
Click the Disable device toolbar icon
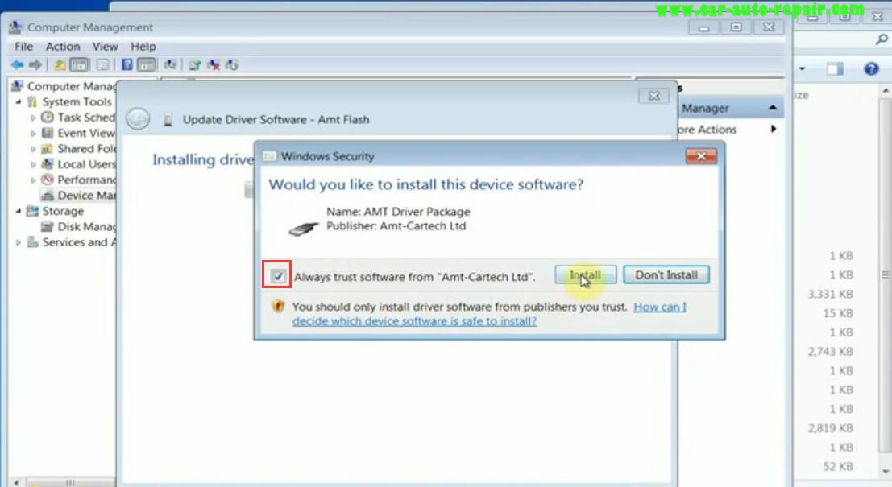[x=231, y=64]
